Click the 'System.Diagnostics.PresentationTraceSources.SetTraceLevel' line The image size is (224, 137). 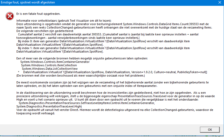pyautogui.click(x=87, y=103)
